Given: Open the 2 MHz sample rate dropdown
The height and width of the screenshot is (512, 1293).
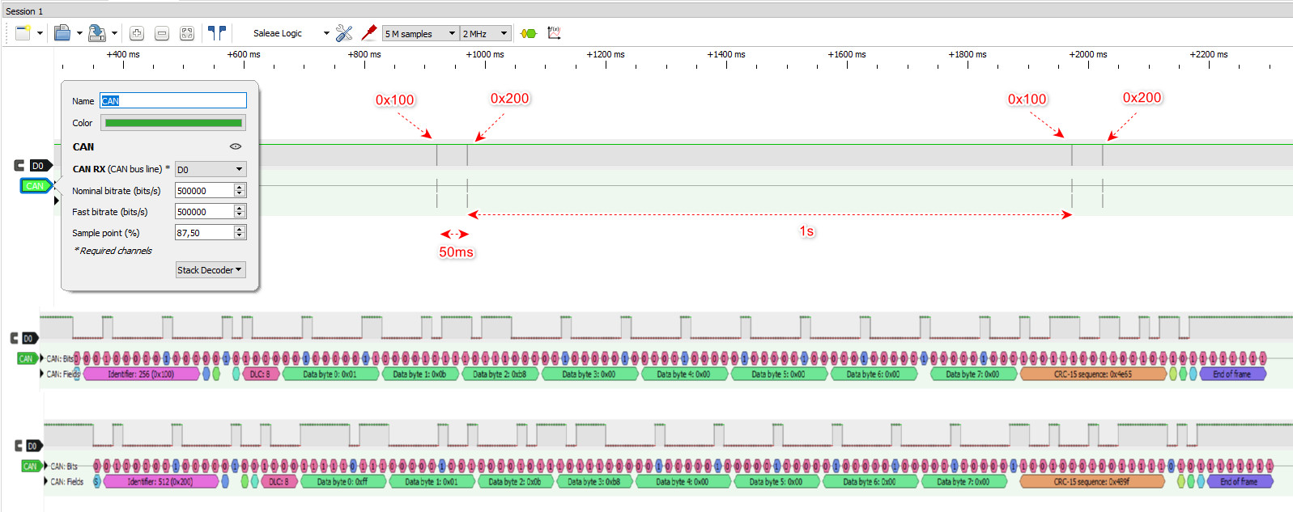Looking at the screenshot, I should tap(486, 33).
